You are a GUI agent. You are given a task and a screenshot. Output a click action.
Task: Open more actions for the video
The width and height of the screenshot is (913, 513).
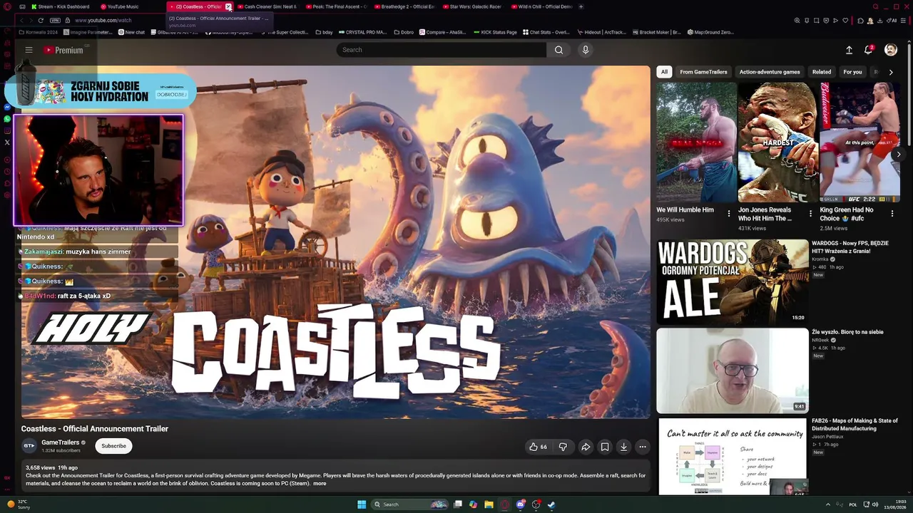pyautogui.click(x=643, y=447)
